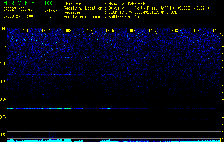The height and width of the screenshot is (142, 224).
Task: Select the ICOM IC-575 receiver value
Action: click(x=143, y=12)
